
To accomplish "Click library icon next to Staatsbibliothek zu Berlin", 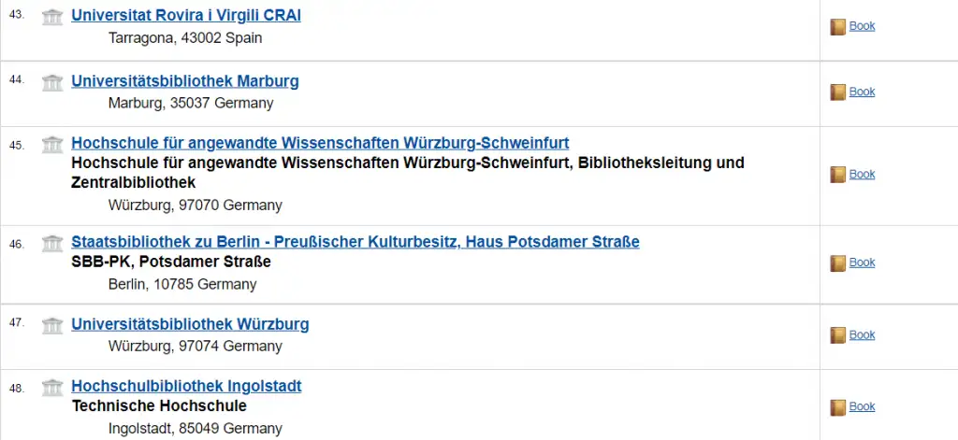I will [52, 244].
